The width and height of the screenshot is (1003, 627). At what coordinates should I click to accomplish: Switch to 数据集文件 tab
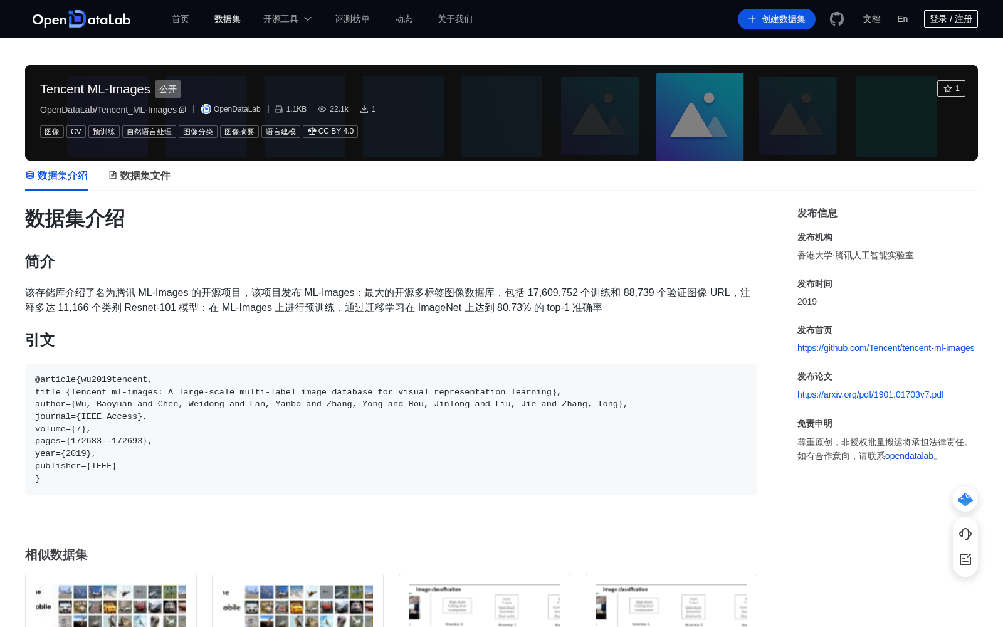click(x=139, y=176)
